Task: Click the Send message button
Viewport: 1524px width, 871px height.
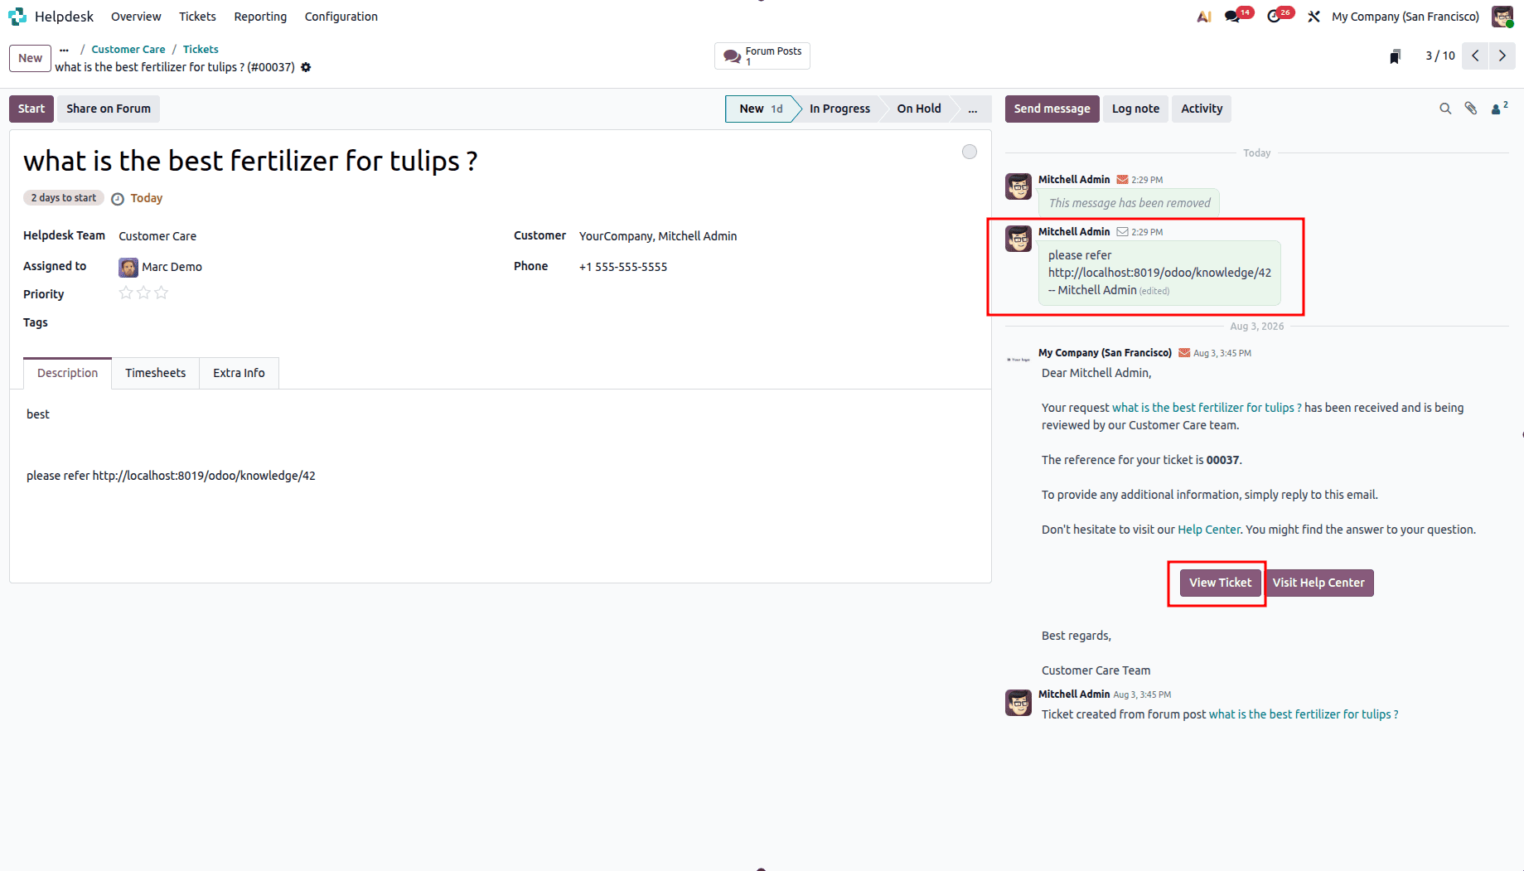Action: 1052,109
